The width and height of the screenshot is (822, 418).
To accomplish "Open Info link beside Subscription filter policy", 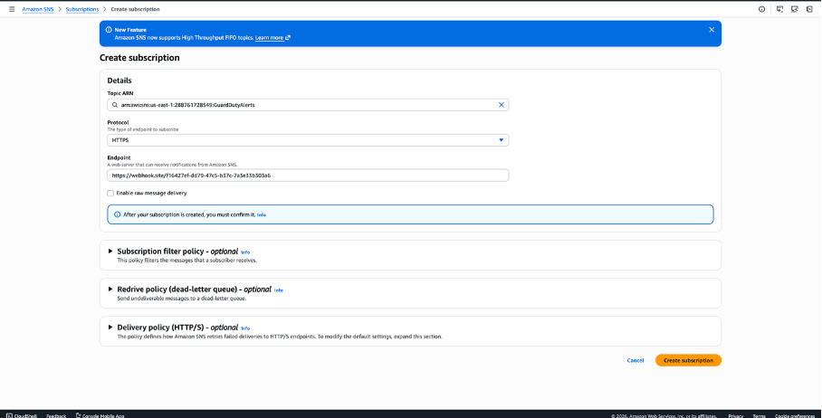I will 245,252.
